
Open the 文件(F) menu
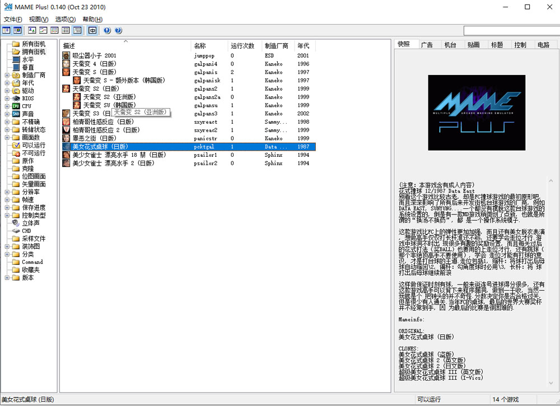click(13, 19)
